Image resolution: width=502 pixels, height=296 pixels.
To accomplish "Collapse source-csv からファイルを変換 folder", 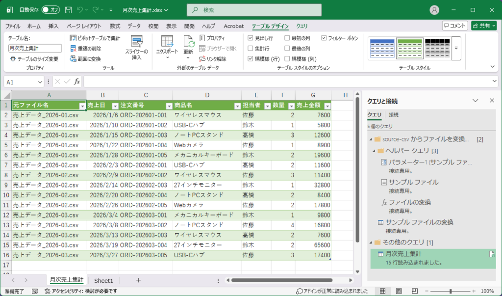I will (x=371, y=139).
